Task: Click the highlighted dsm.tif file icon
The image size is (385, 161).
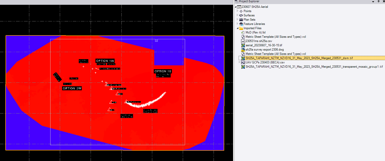Action: pyautogui.click(x=243, y=58)
